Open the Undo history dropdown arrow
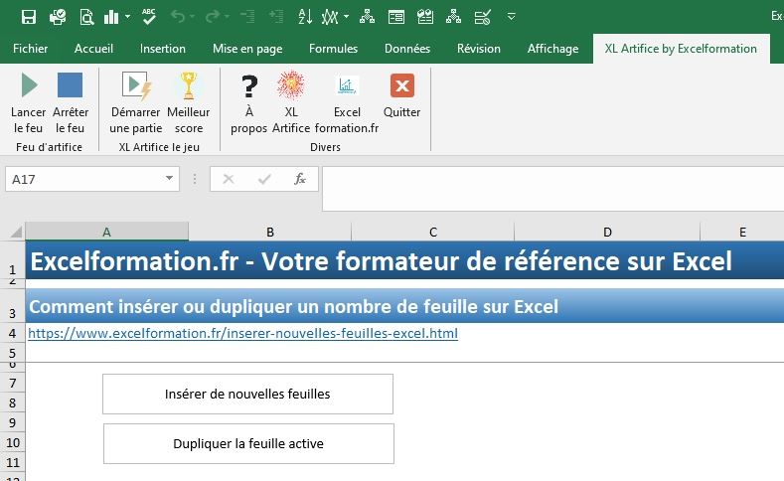The image size is (784, 481). point(192,17)
